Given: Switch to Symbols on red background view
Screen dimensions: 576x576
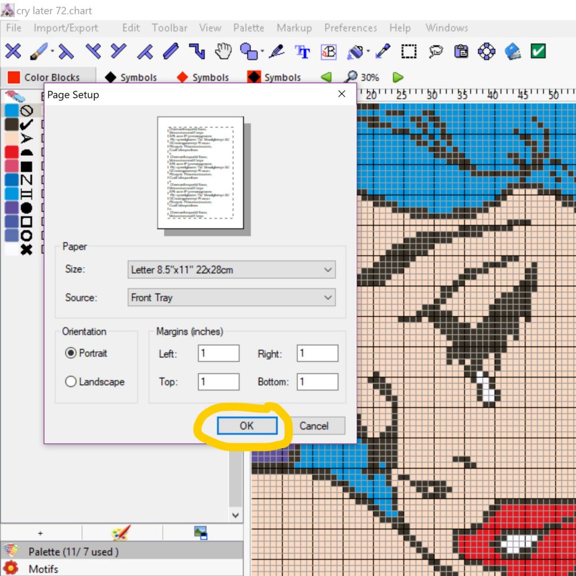Looking at the screenshot, I should pos(274,77).
